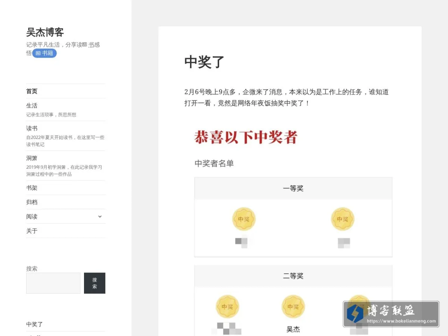Open the 吴杰博客 site title link
This screenshot has width=448, height=336.
point(45,32)
